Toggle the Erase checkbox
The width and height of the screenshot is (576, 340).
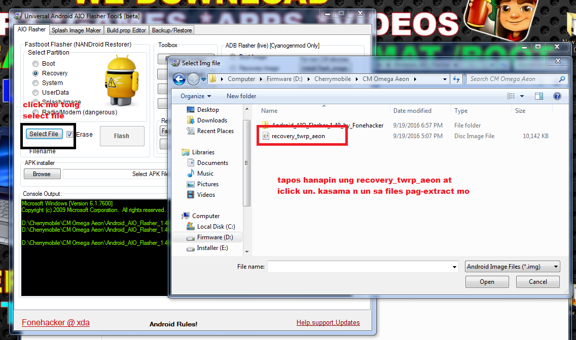pos(70,134)
